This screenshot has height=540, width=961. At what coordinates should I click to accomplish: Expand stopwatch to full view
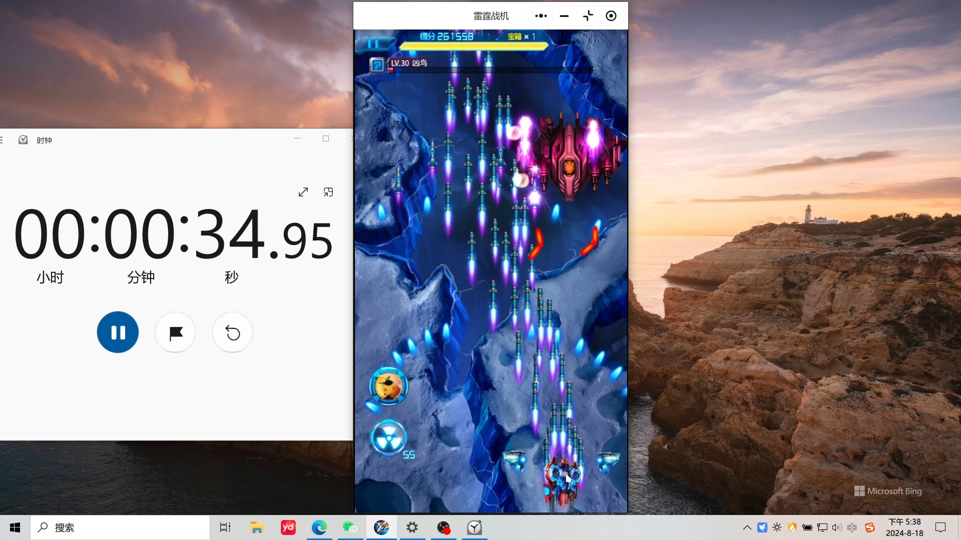[303, 192]
